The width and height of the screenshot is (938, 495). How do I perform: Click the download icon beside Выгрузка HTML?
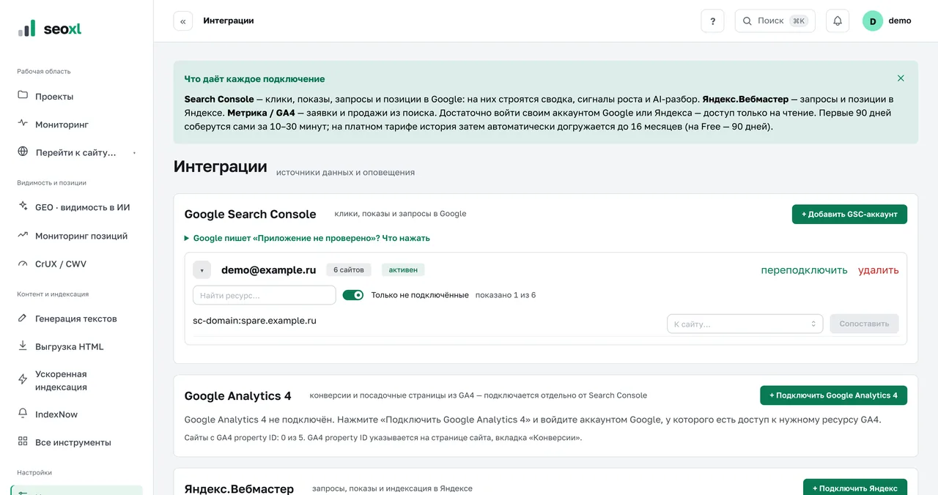23,346
